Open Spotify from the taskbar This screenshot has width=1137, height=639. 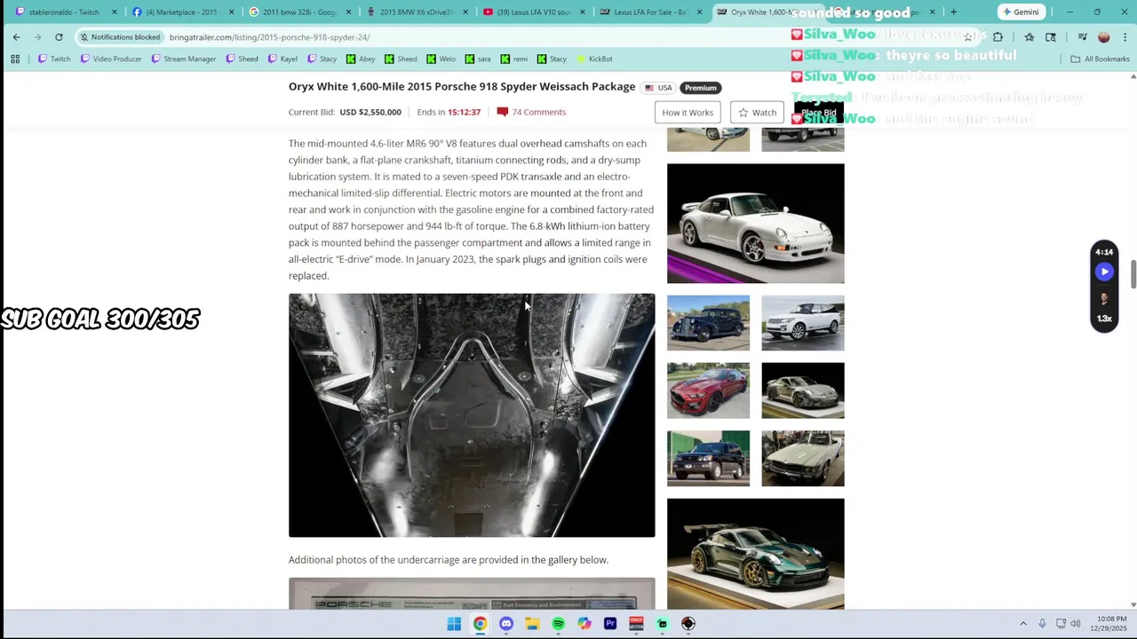[558, 624]
